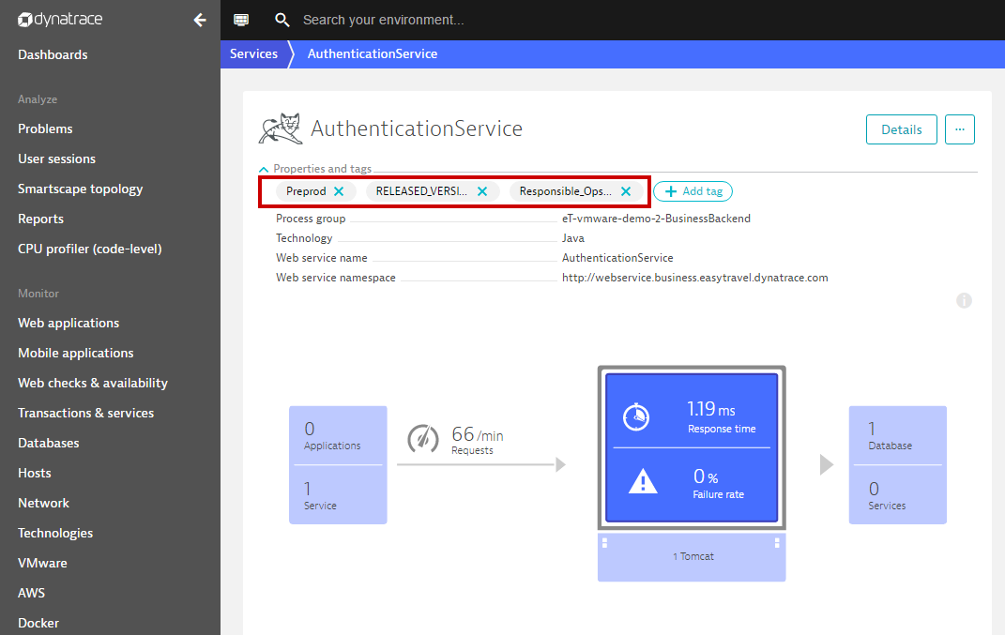Image resolution: width=1005 pixels, height=635 pixels.
Task: Open Web checks & availability
Action: (93, 384)
